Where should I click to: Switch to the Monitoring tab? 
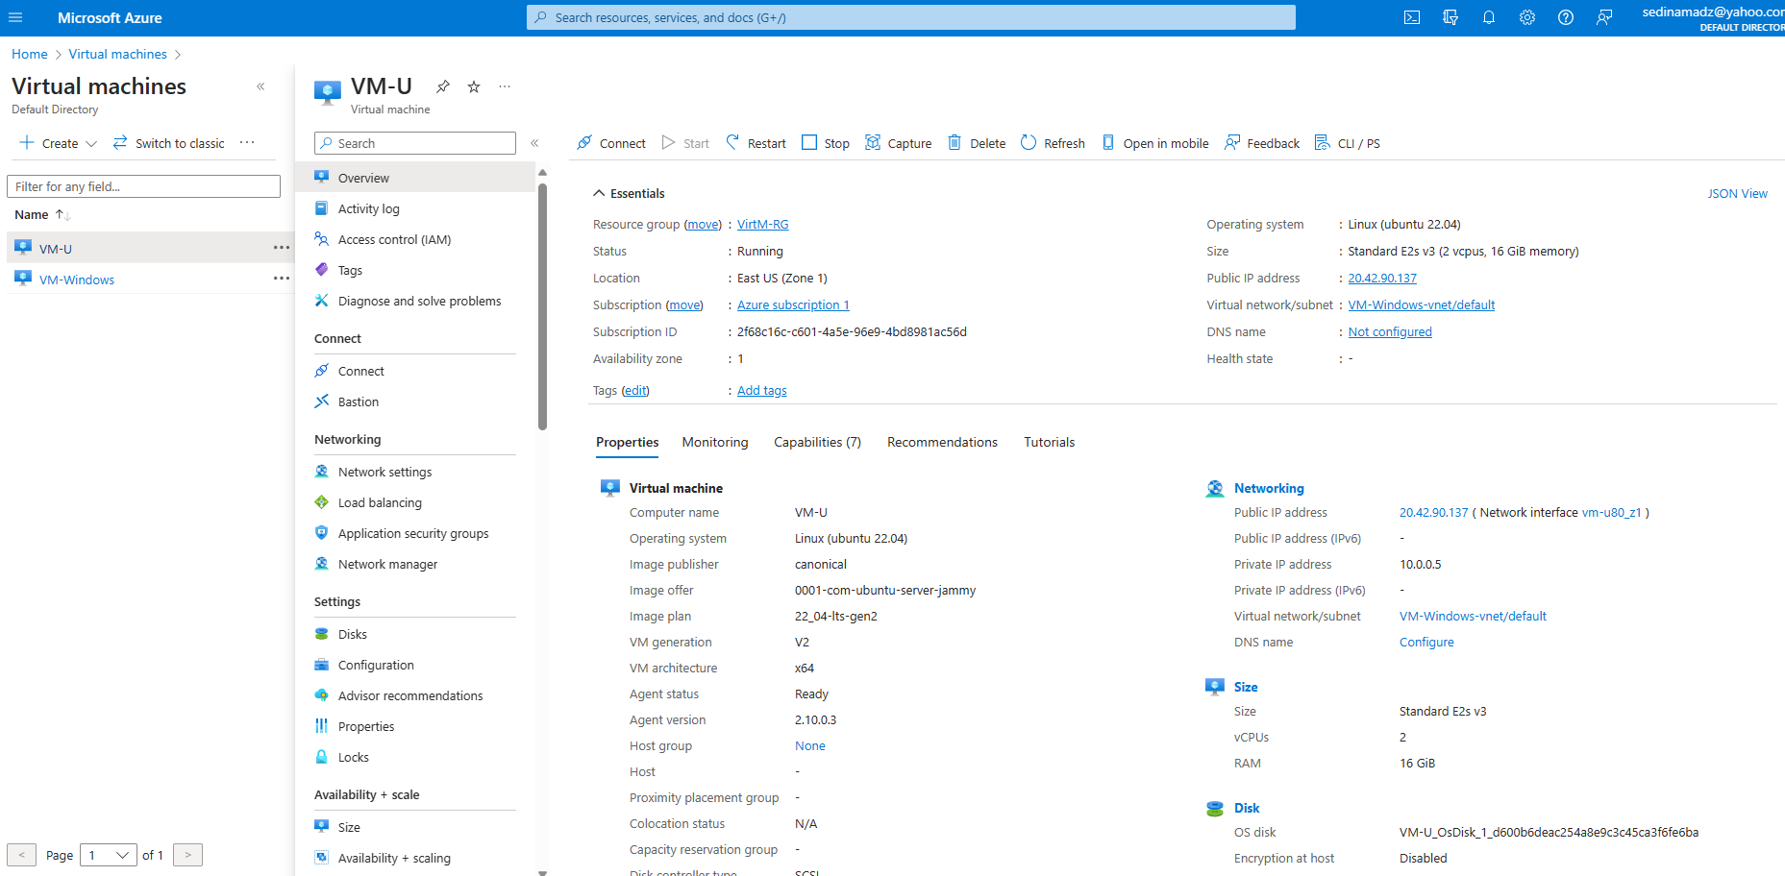pyautogui.click(x=714, y=442)
